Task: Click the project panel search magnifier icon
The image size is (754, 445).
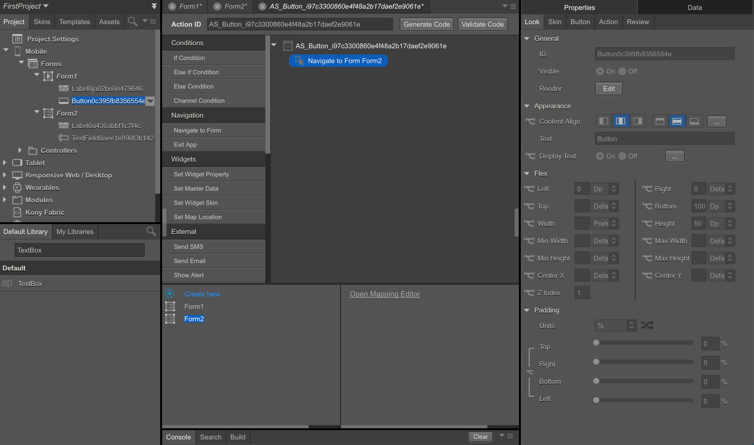Action: click(x=132, y=22)
